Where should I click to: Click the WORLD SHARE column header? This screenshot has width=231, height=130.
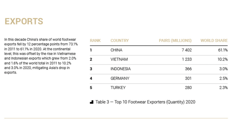[214, 40]
